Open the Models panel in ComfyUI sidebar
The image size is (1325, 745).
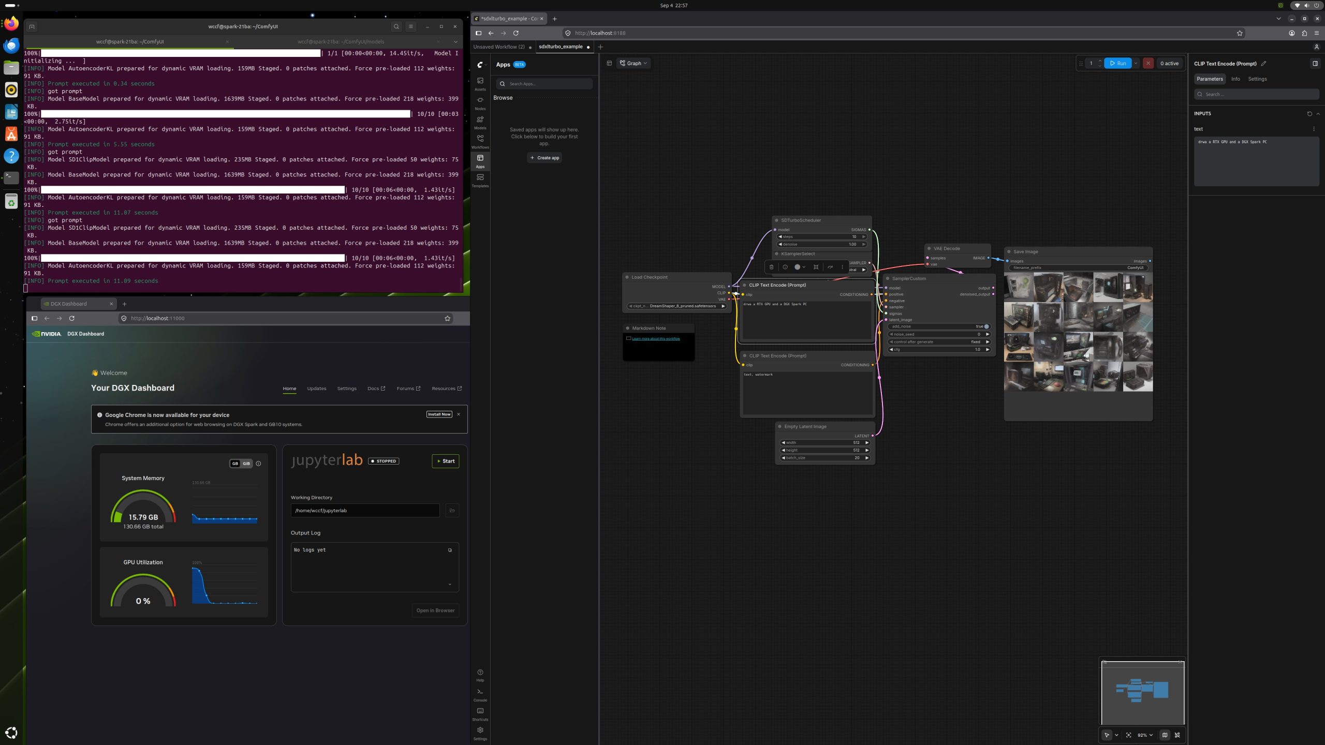480,122
